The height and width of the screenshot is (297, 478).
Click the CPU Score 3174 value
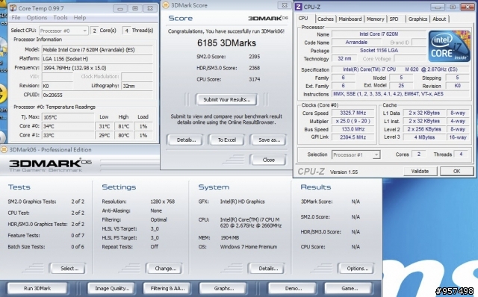[254, 80]
